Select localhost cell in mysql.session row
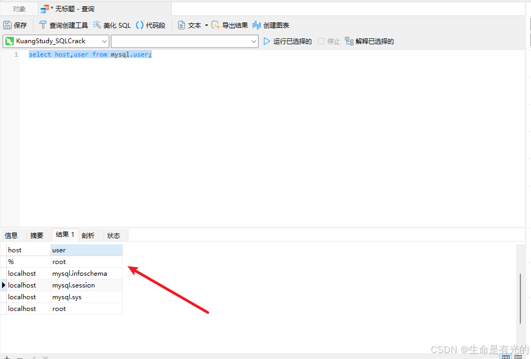The width and height of the screenshot is (531, 359). 29,285
